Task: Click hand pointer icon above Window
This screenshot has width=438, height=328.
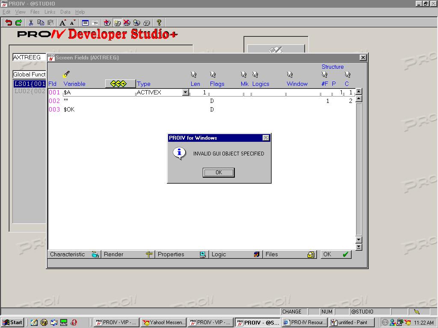Action: pyautogui.click(x=290, y=74)
